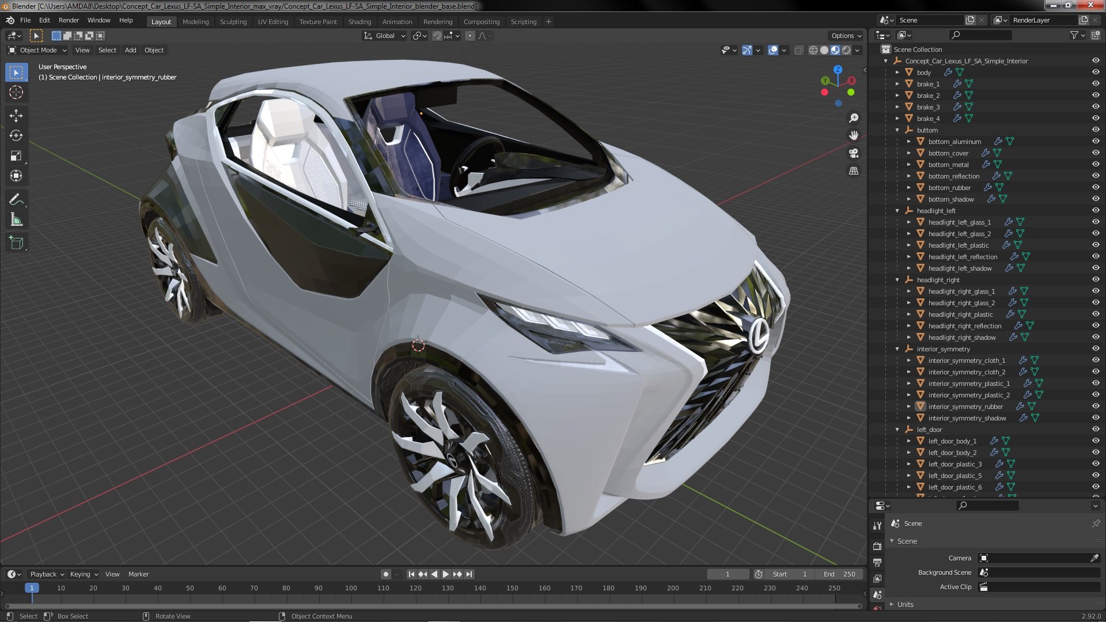1106x622 pixels.
Task: Select the Measure tool
Action: pos(16,220)
